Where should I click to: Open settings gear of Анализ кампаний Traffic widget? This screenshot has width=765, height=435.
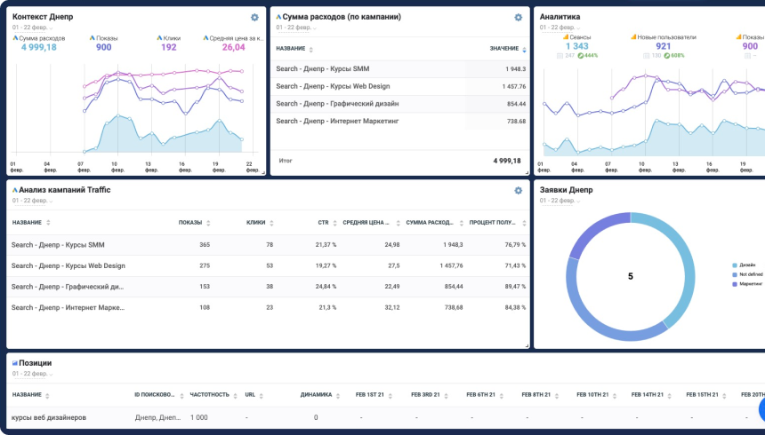[x=519, y=191]
